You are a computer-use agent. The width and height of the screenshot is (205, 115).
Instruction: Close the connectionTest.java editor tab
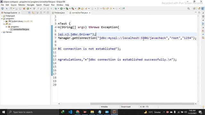coord(90,13)
